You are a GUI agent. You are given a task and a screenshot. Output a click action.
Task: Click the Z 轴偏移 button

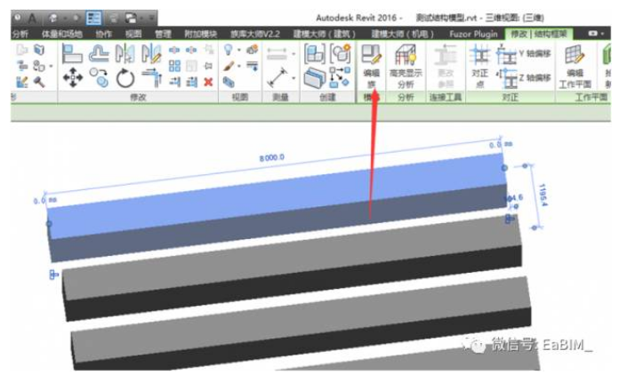(523, 78)
